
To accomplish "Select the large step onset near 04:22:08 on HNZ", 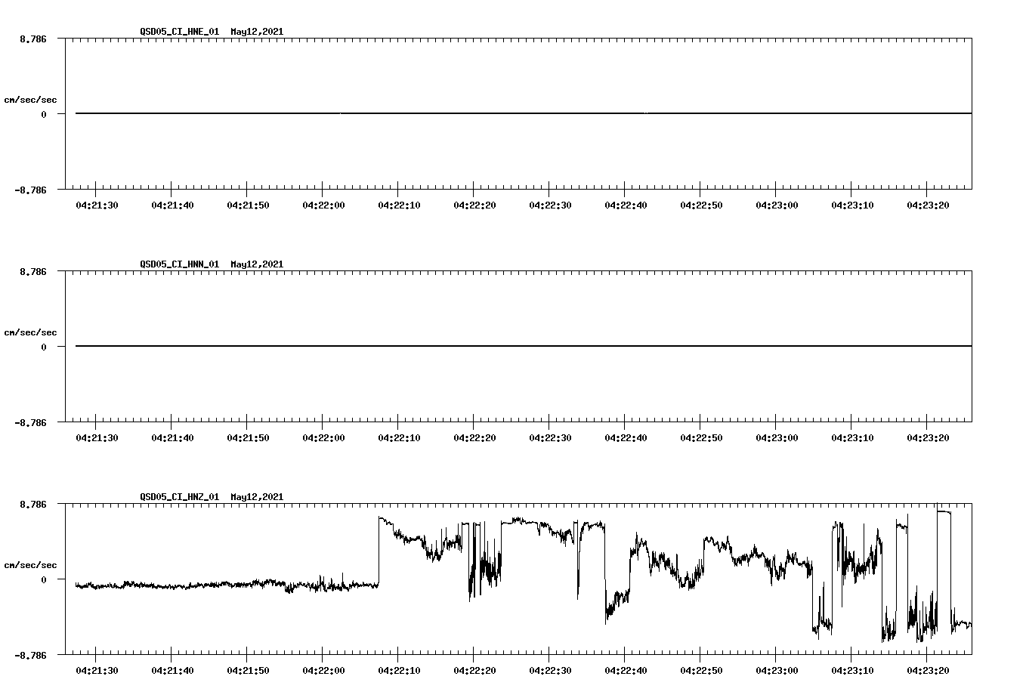I will 379,551.
